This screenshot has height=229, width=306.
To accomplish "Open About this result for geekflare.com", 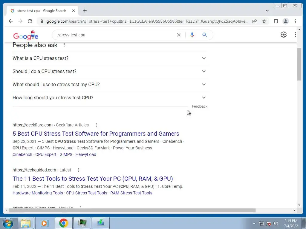I will click(96, 125).
